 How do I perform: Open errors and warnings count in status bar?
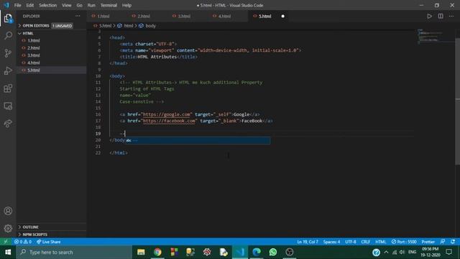[23, 242]
